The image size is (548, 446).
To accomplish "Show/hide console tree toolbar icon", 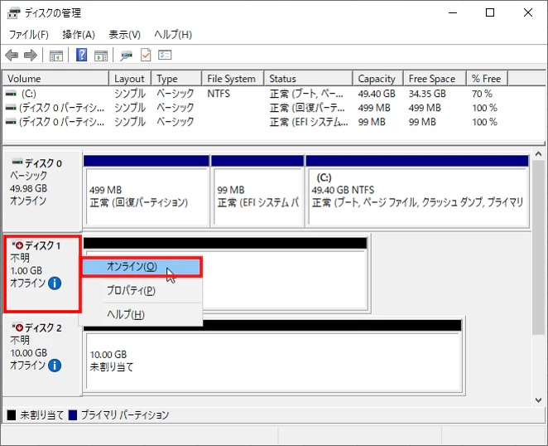I will pos(56,56).
